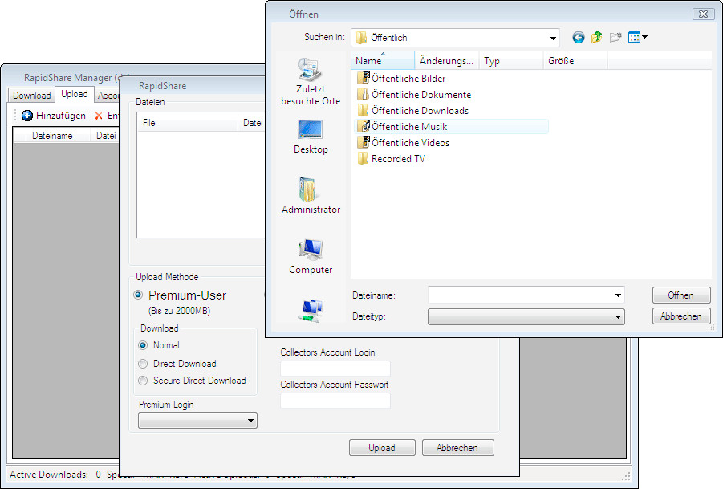The width and height of the screenshot is (723, 489).
Task: Click the File column header in Dateien list
Action: (x=187, y=123)
